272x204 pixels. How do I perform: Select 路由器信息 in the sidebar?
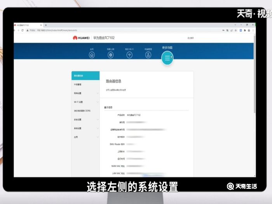[x=85, y=76]
